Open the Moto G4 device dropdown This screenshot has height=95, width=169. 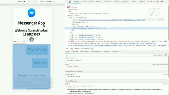coord(22,2)
